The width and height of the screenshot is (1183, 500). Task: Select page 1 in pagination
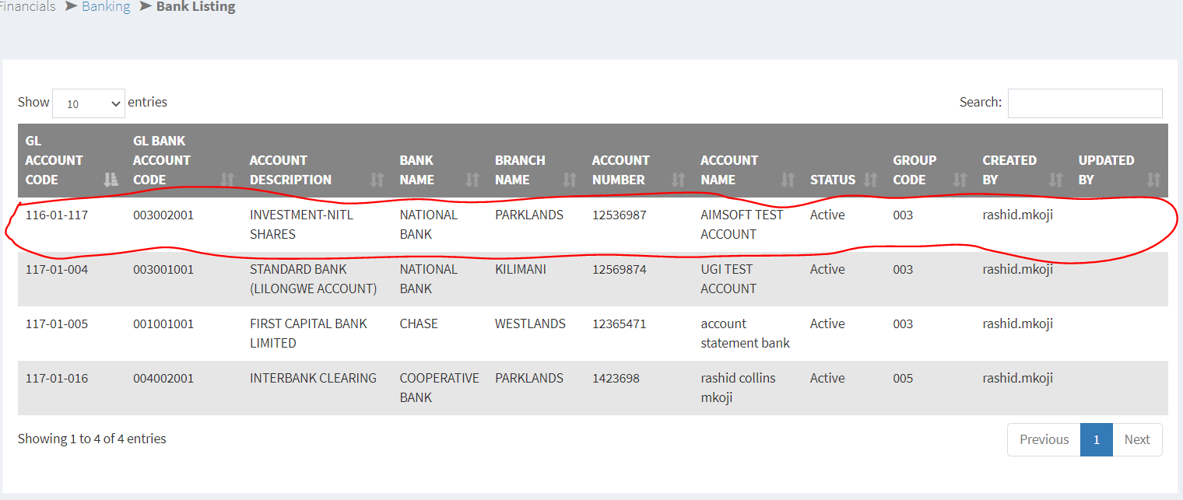pyautogui.click(x=1096, y=439)
